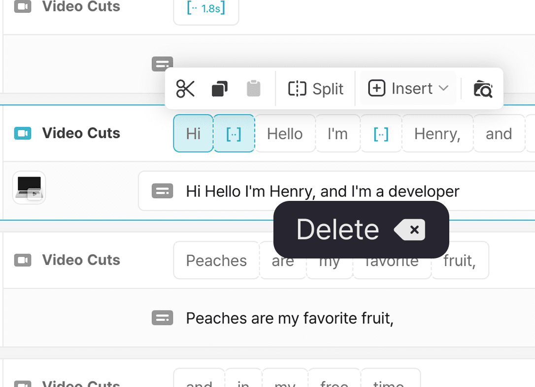Image resolution: width=535 pixels, height=387 pixels.
Task: Click the caption icon beside Peaches sentence
Action: click(162, 318)
